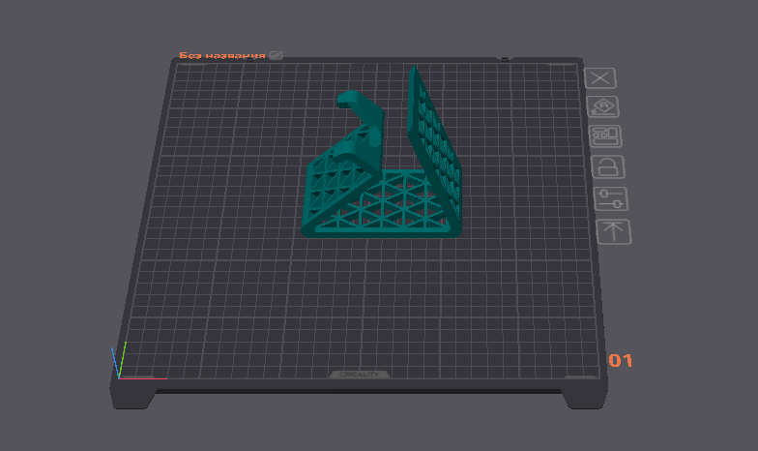Click the upward arrow plate icon
The width and height of the screenshot is (758, 451).
pos(614,231)
